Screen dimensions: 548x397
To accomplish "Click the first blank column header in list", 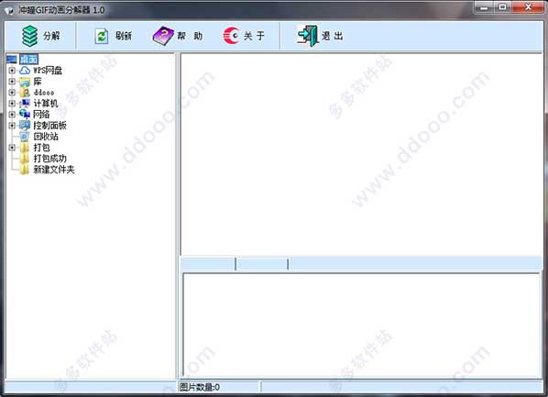I will tap(209, 264).
